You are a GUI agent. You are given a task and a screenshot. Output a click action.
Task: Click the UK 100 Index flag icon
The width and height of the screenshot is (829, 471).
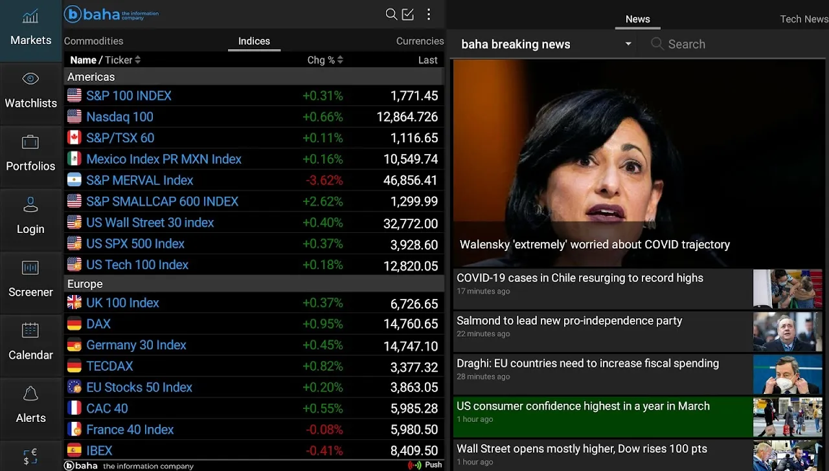point(74,303)
